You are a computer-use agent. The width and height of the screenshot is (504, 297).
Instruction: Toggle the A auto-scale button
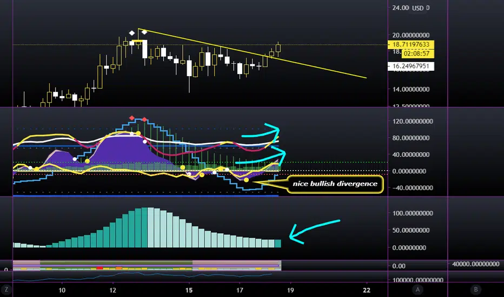point(417,289)
